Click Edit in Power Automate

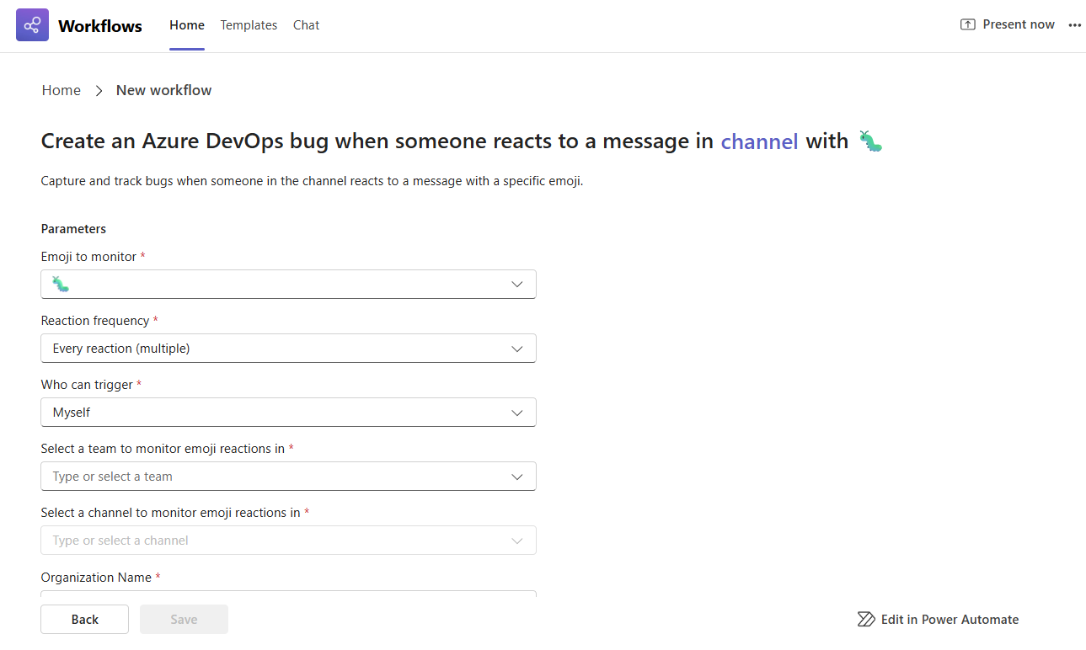tap(938, 620)
